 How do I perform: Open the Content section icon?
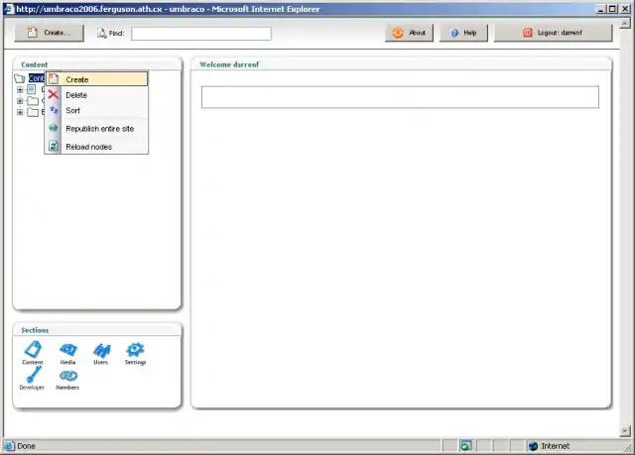point(33,350)
